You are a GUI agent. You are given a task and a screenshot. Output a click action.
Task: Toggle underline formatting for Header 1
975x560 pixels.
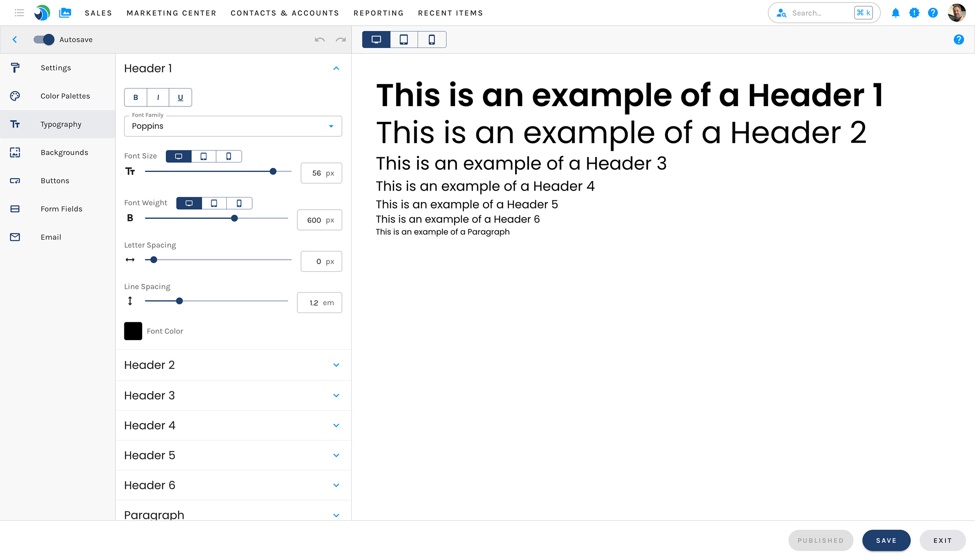pos(180,98)
